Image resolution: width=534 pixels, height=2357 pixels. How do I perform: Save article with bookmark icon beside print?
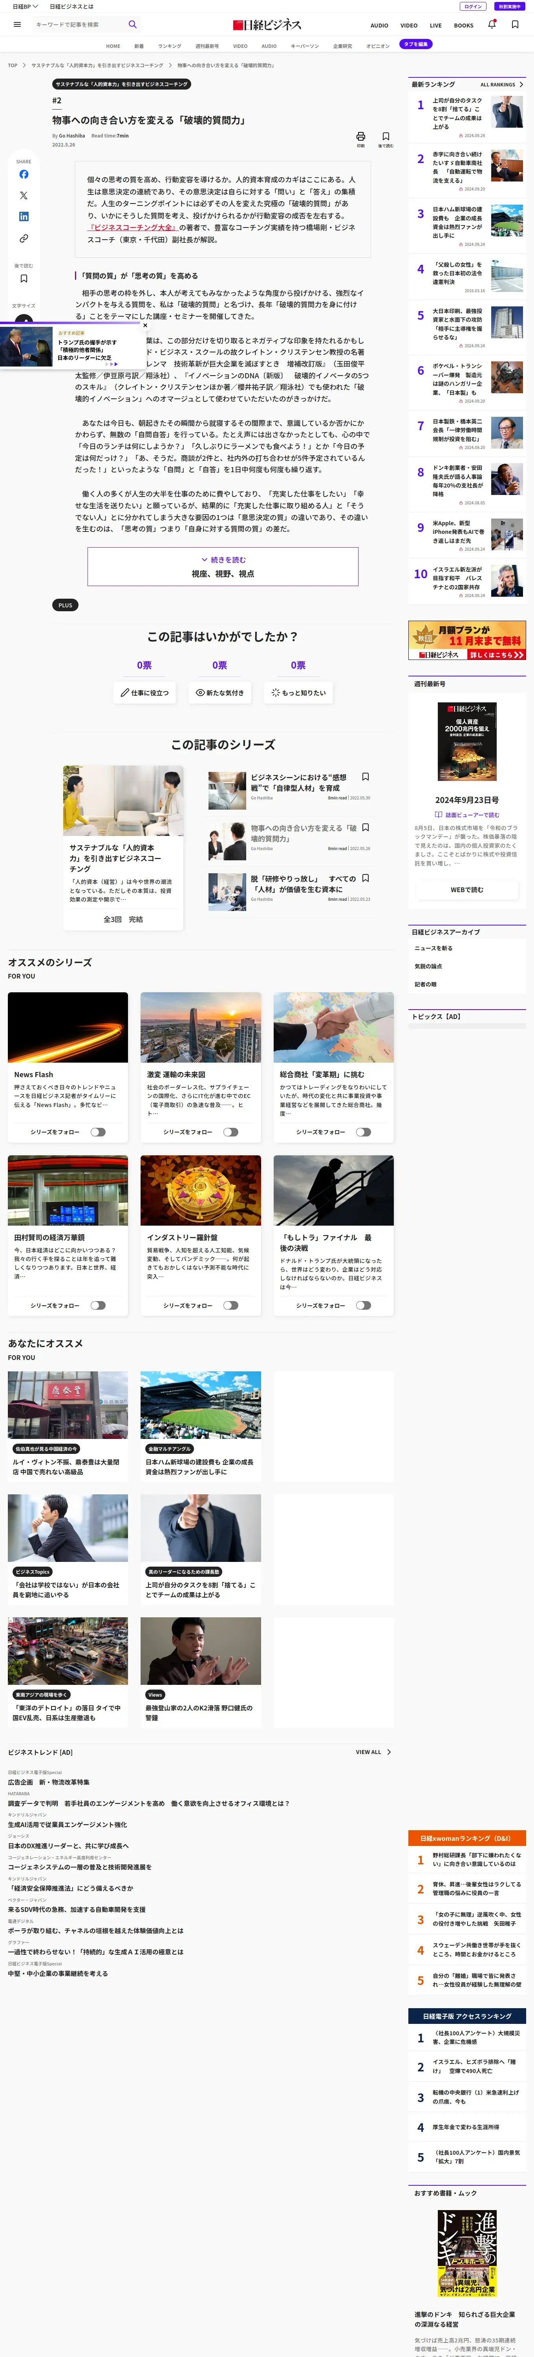(386, 136)
